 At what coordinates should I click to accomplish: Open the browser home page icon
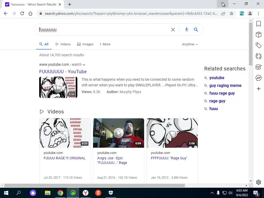pyautogui.click(x=30, y=13)
